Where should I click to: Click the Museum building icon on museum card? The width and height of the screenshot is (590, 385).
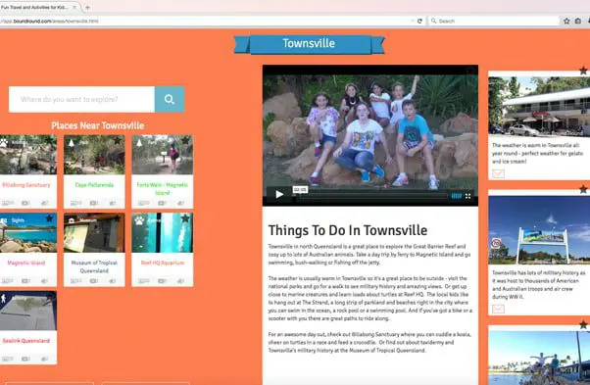click(72, 220)
